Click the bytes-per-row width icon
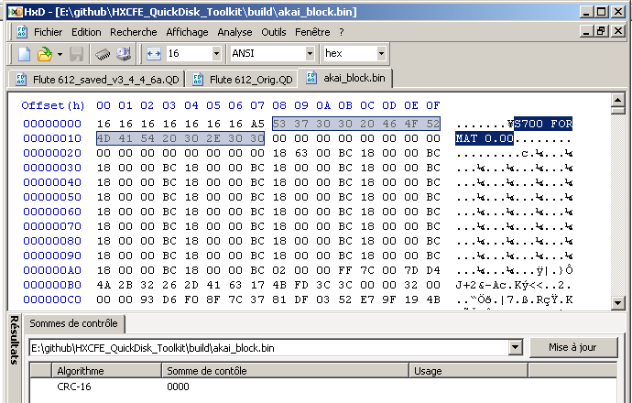This screenshot has width=632, height=403. click(x=154, y=54)
